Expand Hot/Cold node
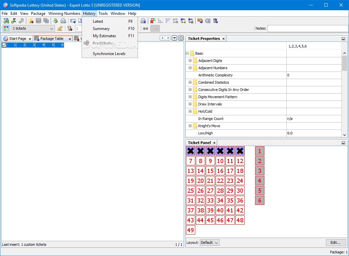The width and height of the screenshot is (349, 256). 190,111
